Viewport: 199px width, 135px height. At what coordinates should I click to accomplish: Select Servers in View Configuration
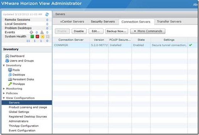point(27,102)
